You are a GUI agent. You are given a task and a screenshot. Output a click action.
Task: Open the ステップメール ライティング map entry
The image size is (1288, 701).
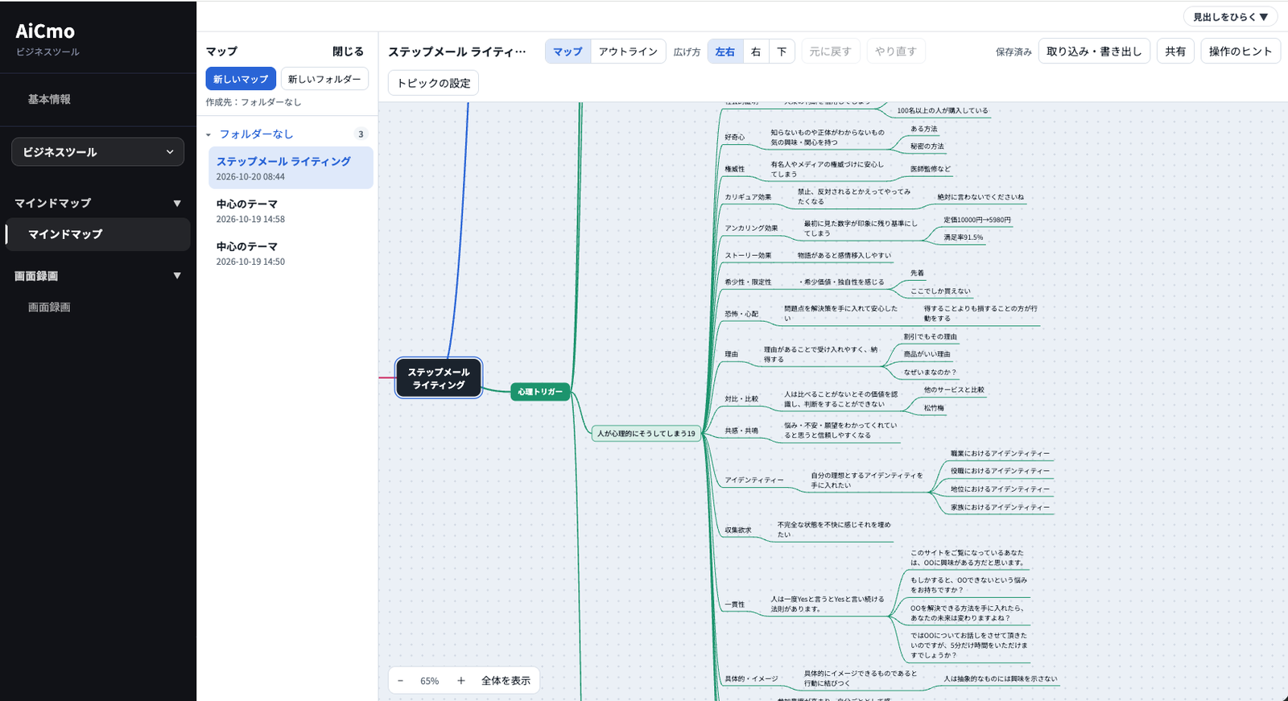[x=291, y=167]
